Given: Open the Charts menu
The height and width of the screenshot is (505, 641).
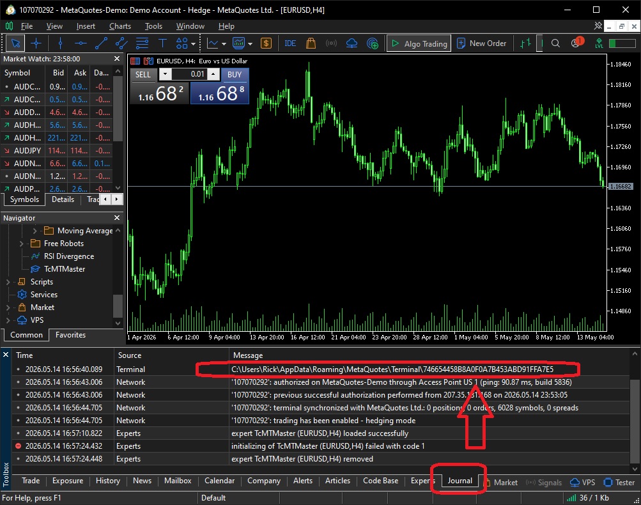Looking at the screenshot, I should tap(120, 26).
